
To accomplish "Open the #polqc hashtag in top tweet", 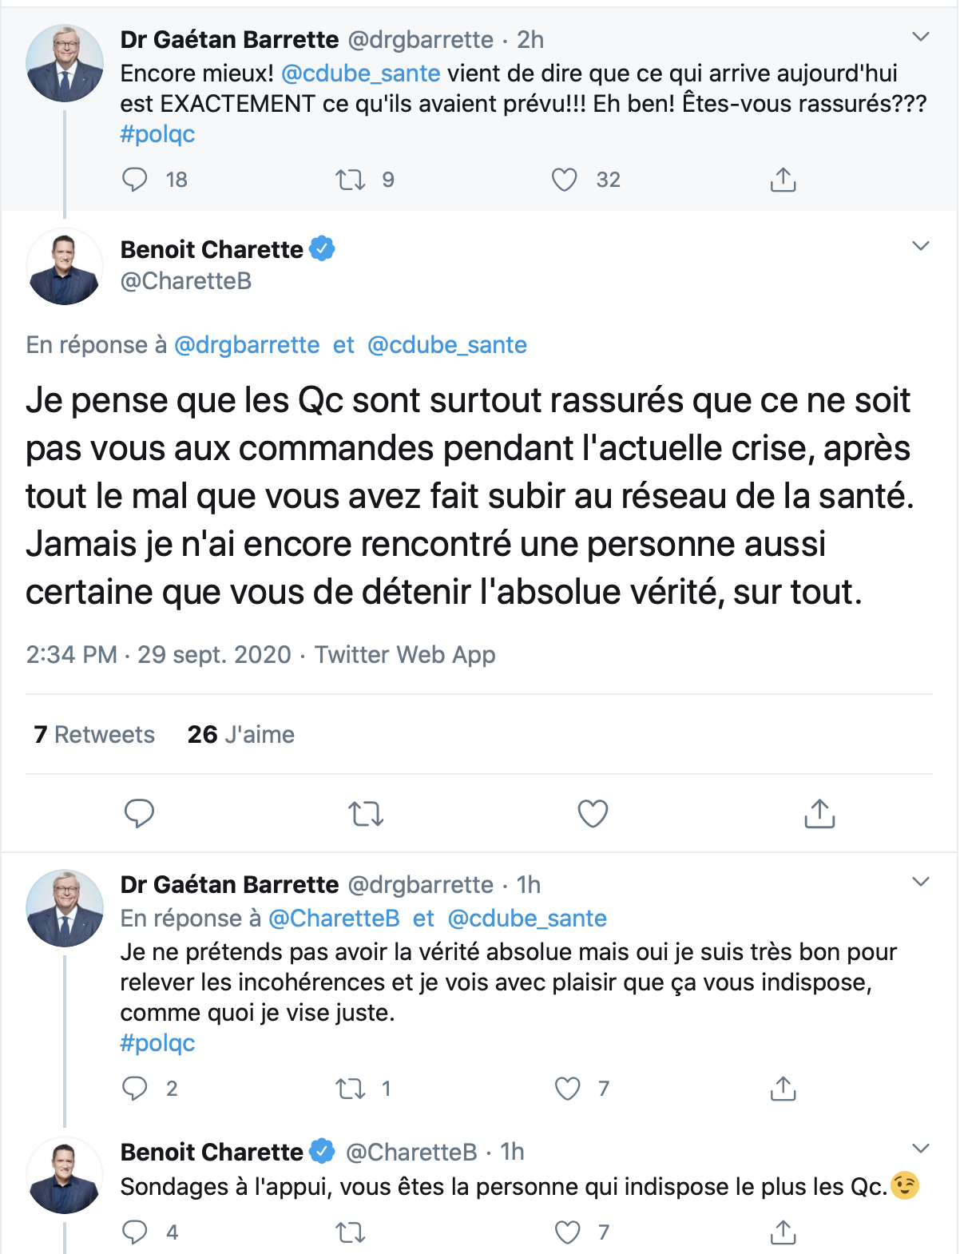I will tap(157, 134).
